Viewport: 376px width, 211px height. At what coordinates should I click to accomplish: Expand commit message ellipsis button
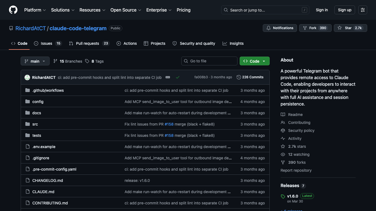click(168, 77)
